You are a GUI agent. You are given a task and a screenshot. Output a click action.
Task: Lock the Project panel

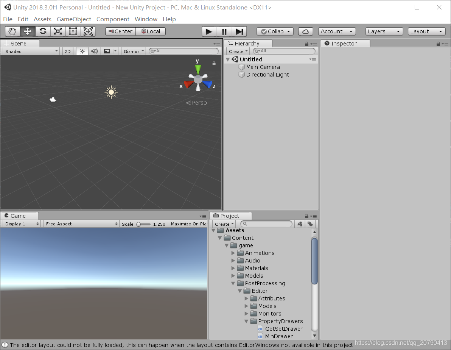306,216
